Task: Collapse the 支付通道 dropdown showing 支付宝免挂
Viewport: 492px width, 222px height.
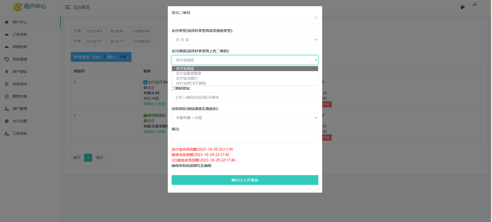Action: coord(245,60)
